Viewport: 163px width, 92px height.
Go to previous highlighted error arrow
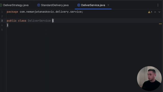pyautogui.click(x=155, y=12)
